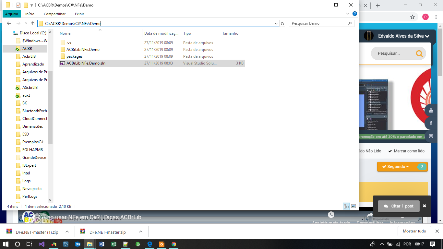Open the Exibir ribbon tab
This screenshot has height=249, width=443.
(x=79, y=14)
